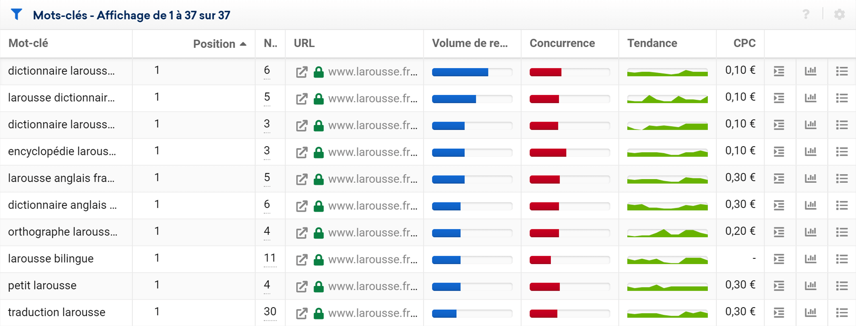This screenshot has height=326, width=856.
Task: Sort by the Concurrence column header
Action: [x=562, y=43]
